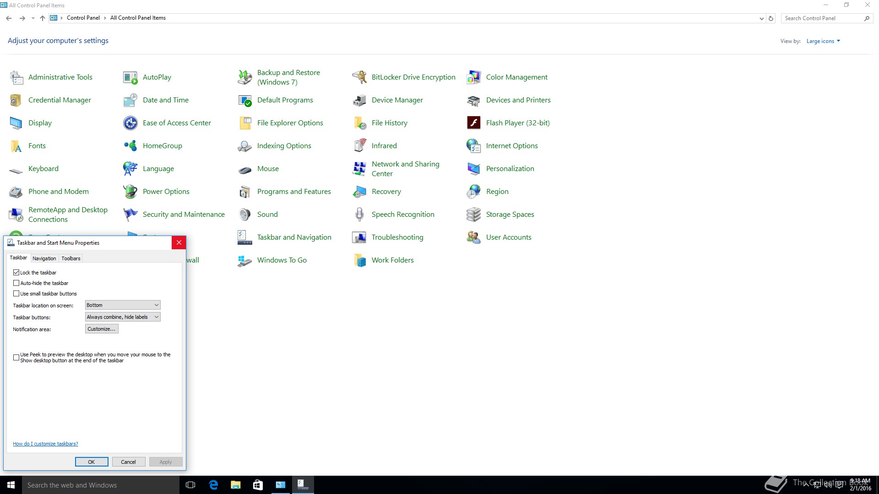
Task: Switch to the Toolbars tab
Action: [71, 258]
